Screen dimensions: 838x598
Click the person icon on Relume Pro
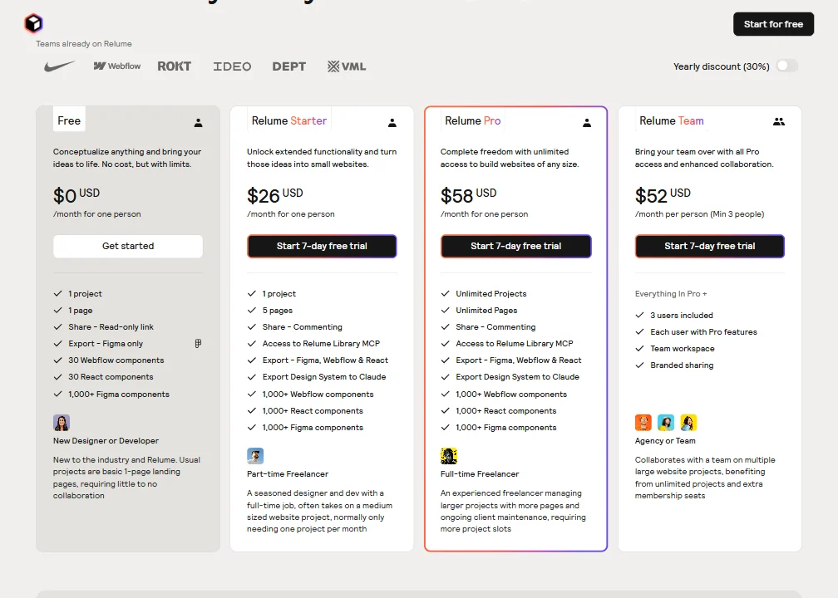tap(587, 123)
